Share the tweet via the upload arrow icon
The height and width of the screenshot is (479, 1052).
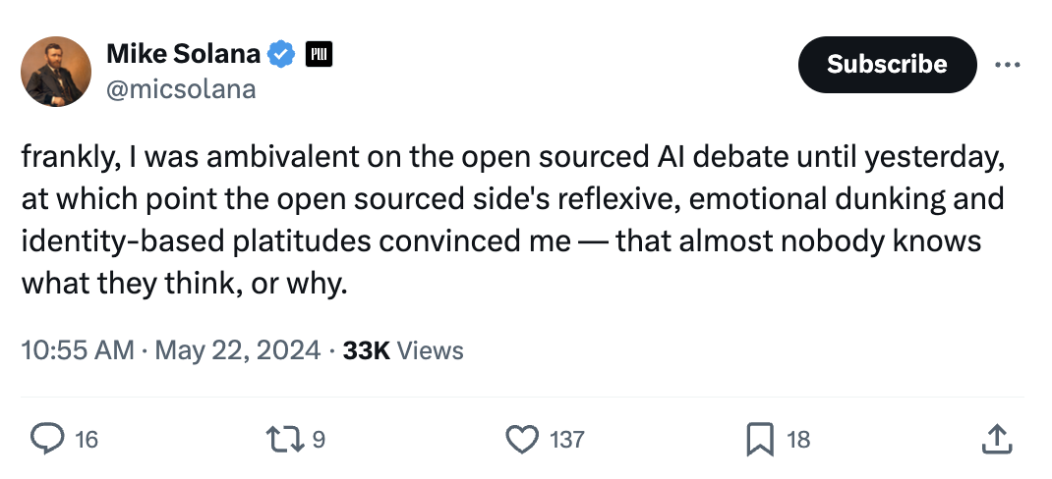point(996,439)
